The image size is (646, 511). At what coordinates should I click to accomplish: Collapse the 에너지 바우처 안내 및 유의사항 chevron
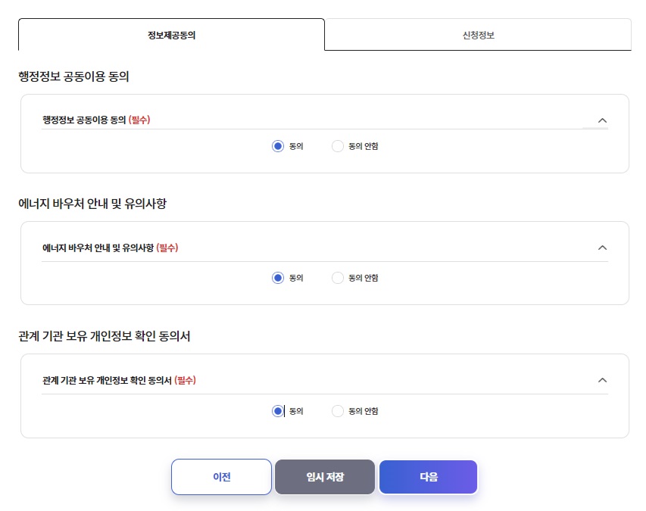[602, 248]
